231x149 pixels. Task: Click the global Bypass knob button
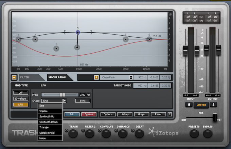pyautogui.click(x=208, y=133)
